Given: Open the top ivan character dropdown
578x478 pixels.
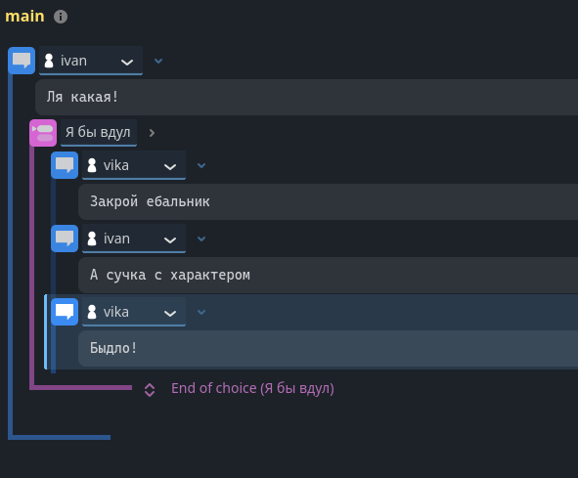Looking at the screenshot, I should coord(91,61).
